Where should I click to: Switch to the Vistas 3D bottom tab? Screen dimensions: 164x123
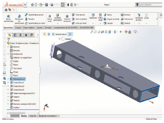(33, 116)
